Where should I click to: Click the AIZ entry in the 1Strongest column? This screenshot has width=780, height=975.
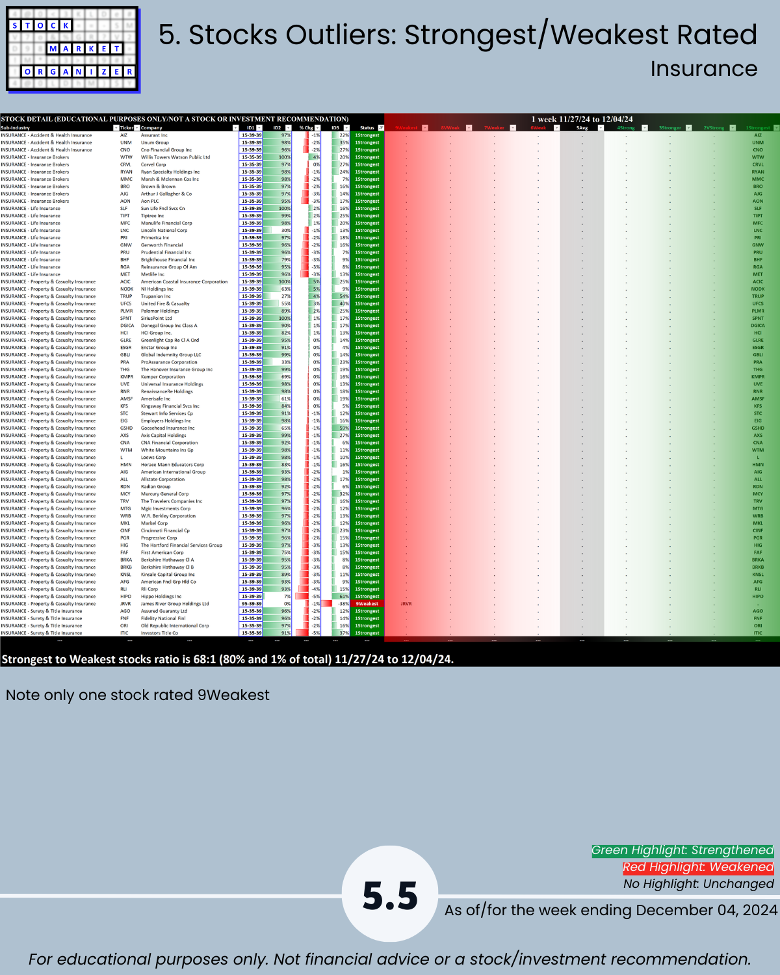[x=758, y=135]
